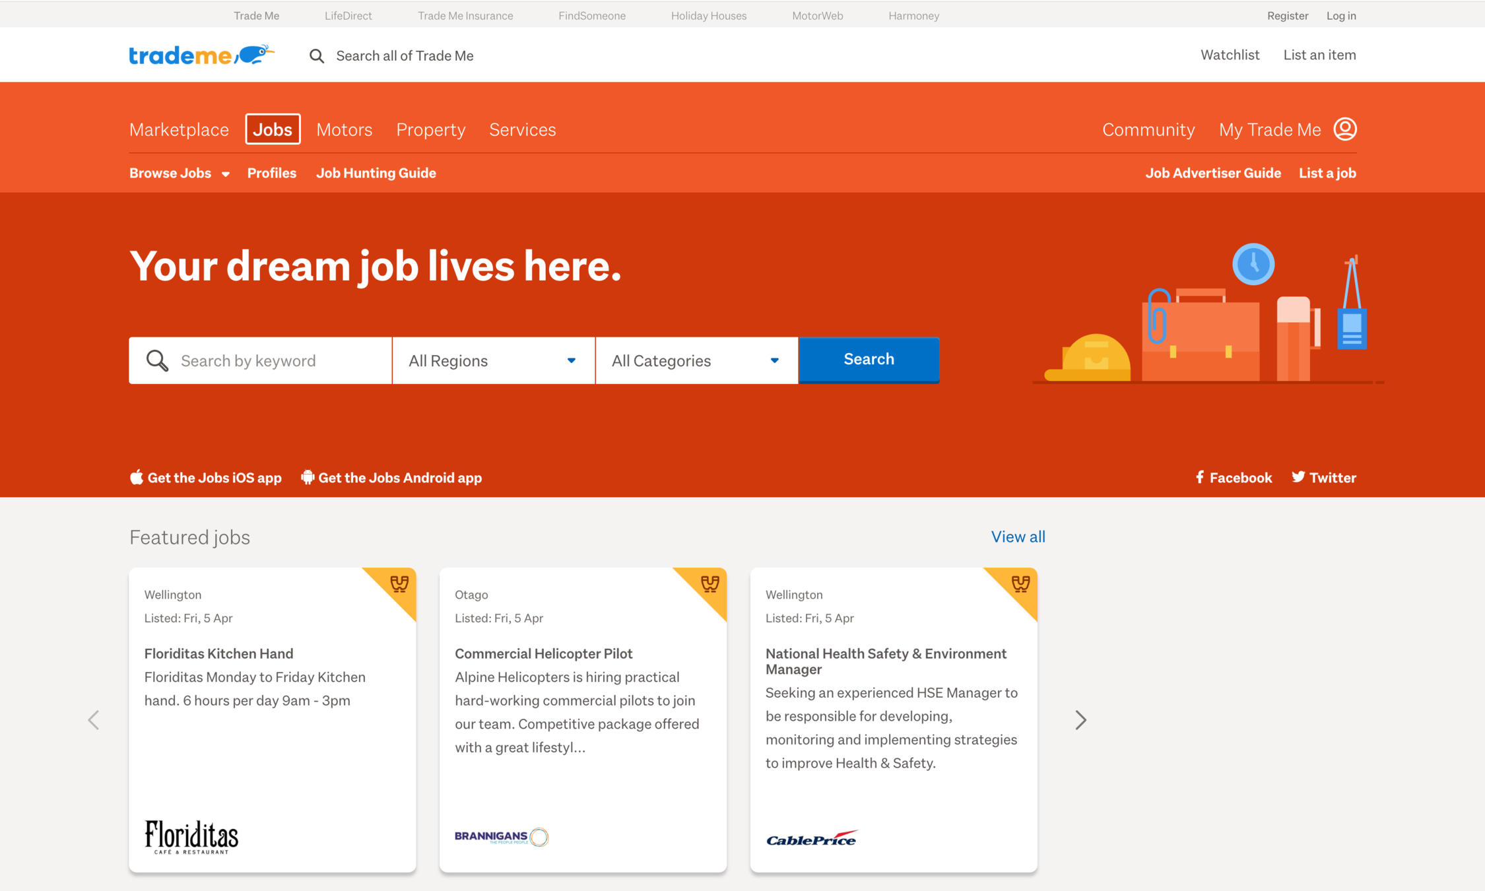Switch to the Motors tab
The width and height of the screenshot is (1485, 891).
click(345, 129)
